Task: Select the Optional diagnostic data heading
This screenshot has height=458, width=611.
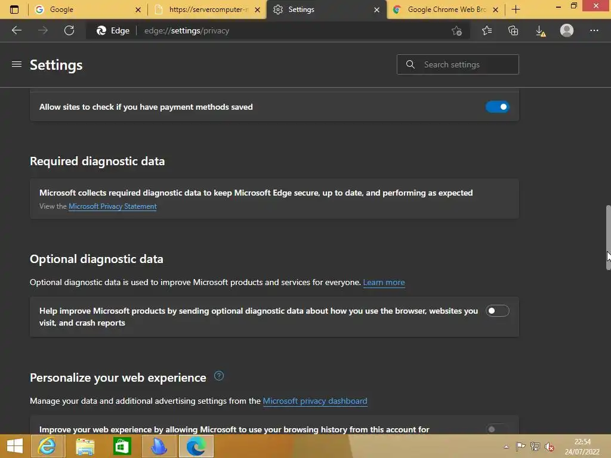Action: 97,259
